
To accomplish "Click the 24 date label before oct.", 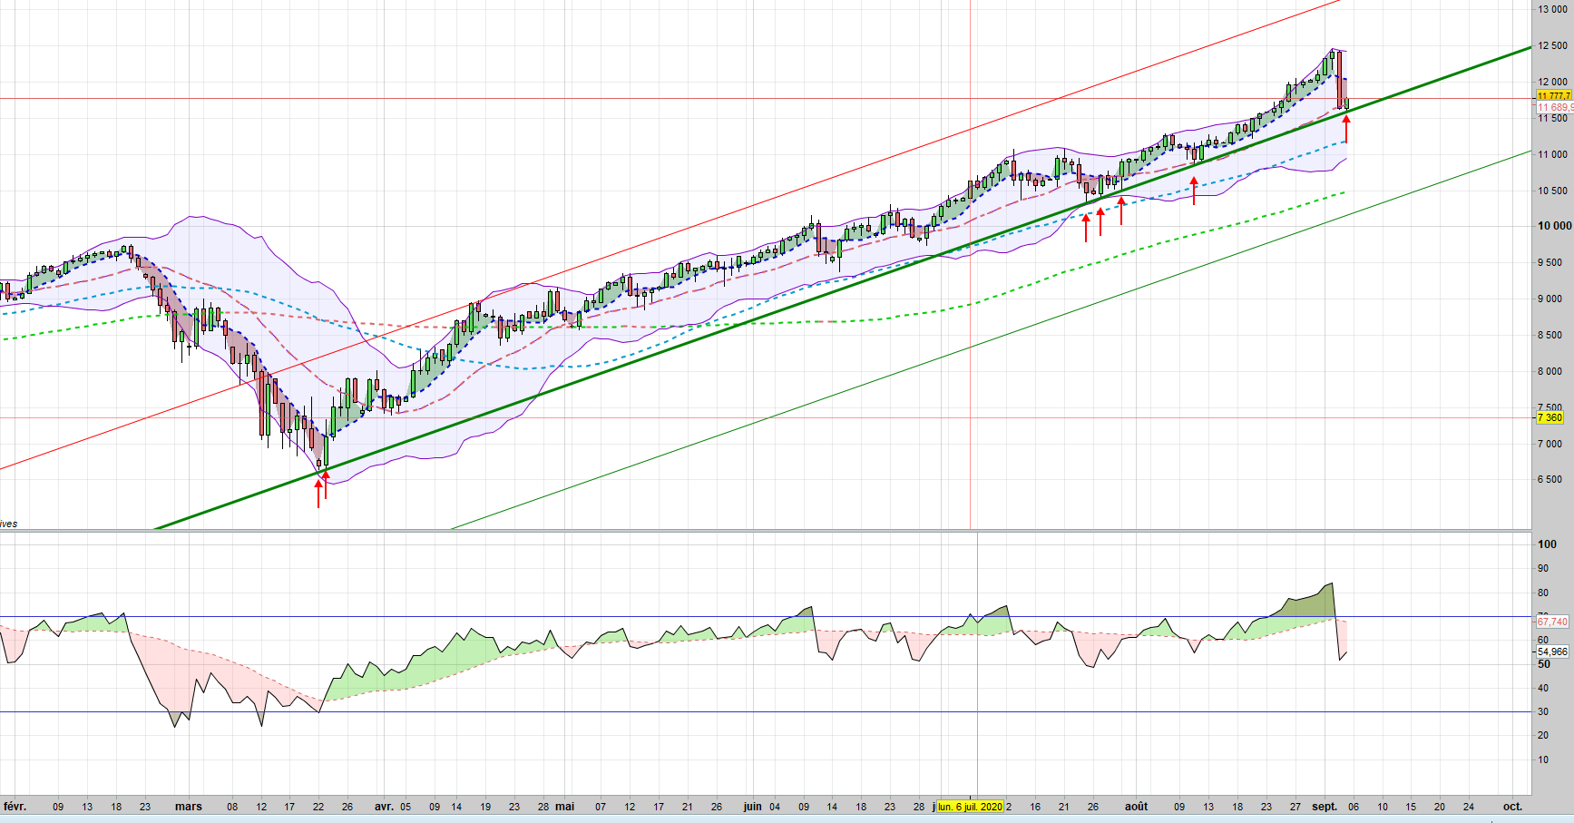I will tap(1469, 807).
